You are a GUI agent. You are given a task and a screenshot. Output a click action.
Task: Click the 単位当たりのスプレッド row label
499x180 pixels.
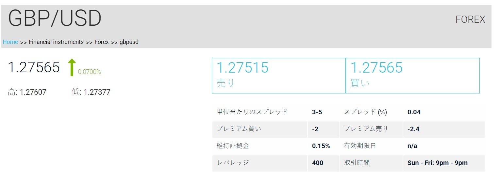click(x=252, y=112)
